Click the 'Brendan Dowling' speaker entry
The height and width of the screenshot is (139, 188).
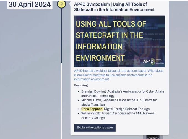click(x=123, y=94)
